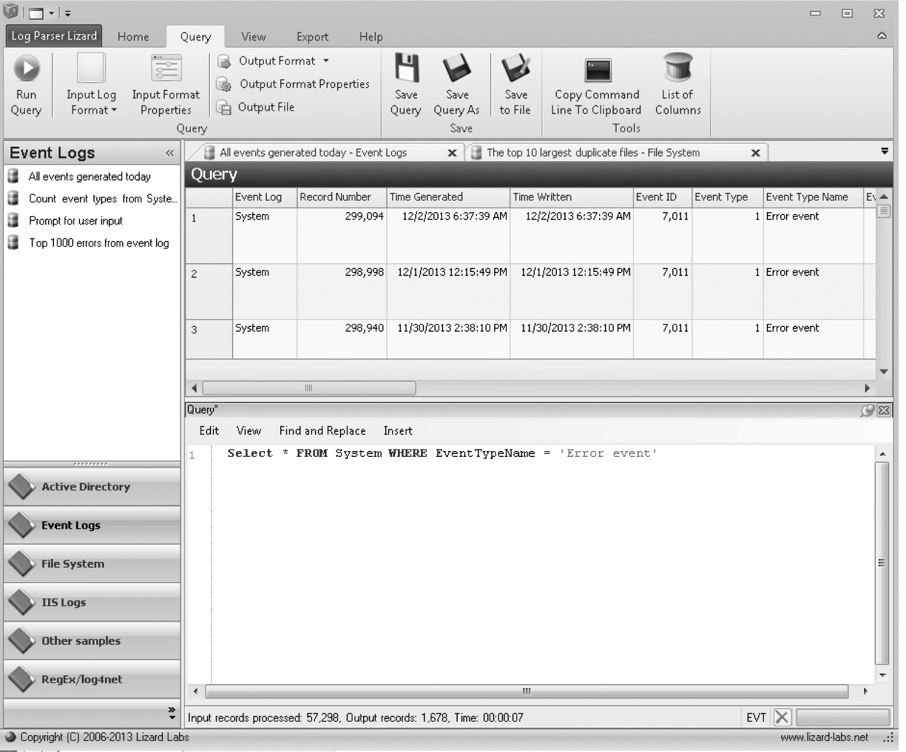The width and height of the screenshot is (906, 752).
Task: Click into the SQL query text editor
Action: [542, 564]
